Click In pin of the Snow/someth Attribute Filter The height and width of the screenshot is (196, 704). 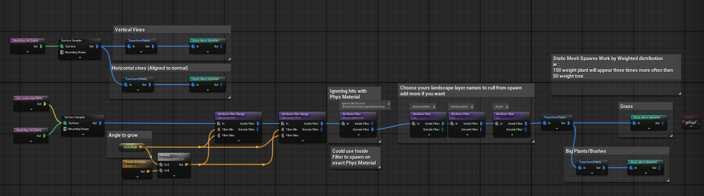[x=414, y=124]
